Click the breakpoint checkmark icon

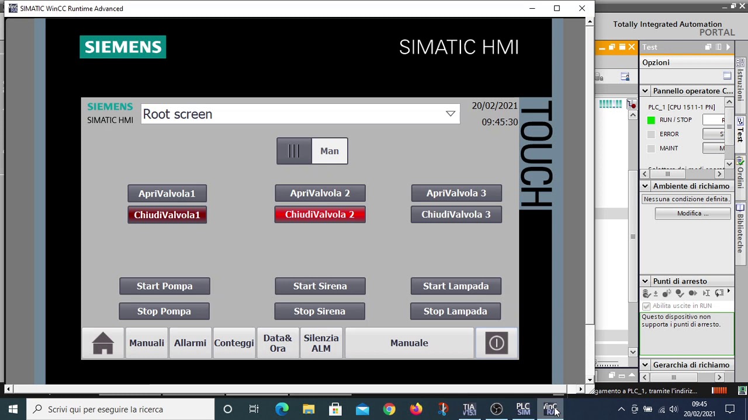(x=679, y=293)
